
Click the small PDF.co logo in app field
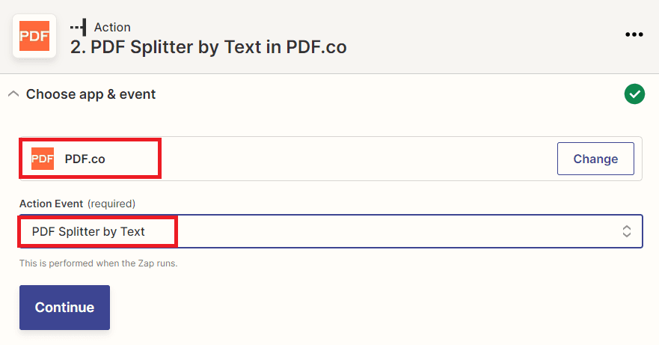pyautogui.click(x=43, y=159)
